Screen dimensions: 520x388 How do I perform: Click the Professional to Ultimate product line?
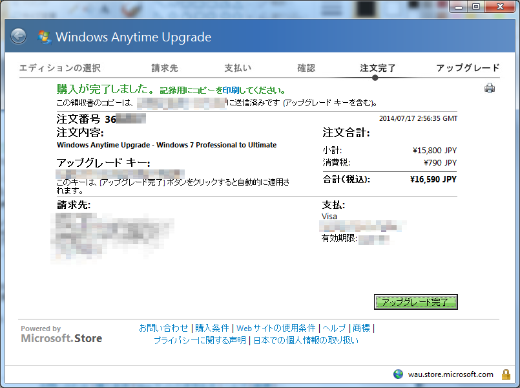click(167, 145)
